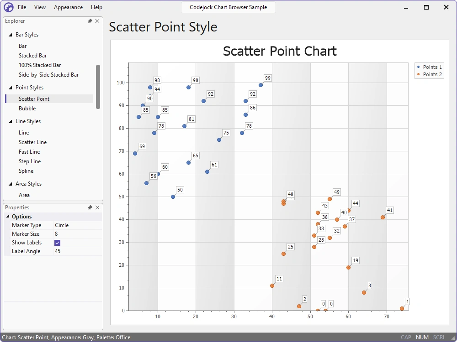Click the Explorer panel vertical scrollbar
Image resolution: width=457 pixels, height=342 pixels.
[x=98, y=87]
